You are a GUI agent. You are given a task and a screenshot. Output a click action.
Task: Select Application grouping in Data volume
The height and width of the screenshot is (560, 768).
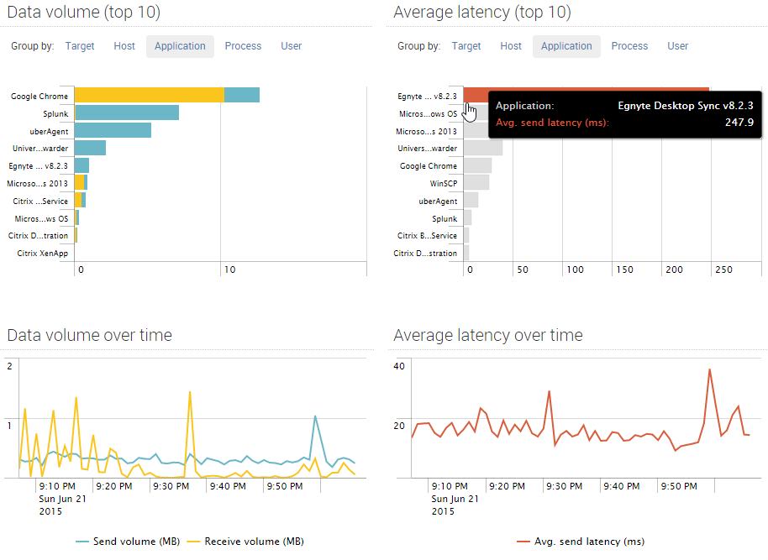[x=180, y=46]
